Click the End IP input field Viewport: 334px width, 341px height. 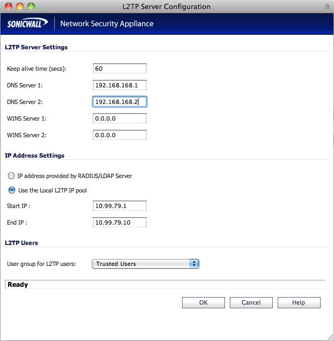pyautogui.click(x=119, y=223)
